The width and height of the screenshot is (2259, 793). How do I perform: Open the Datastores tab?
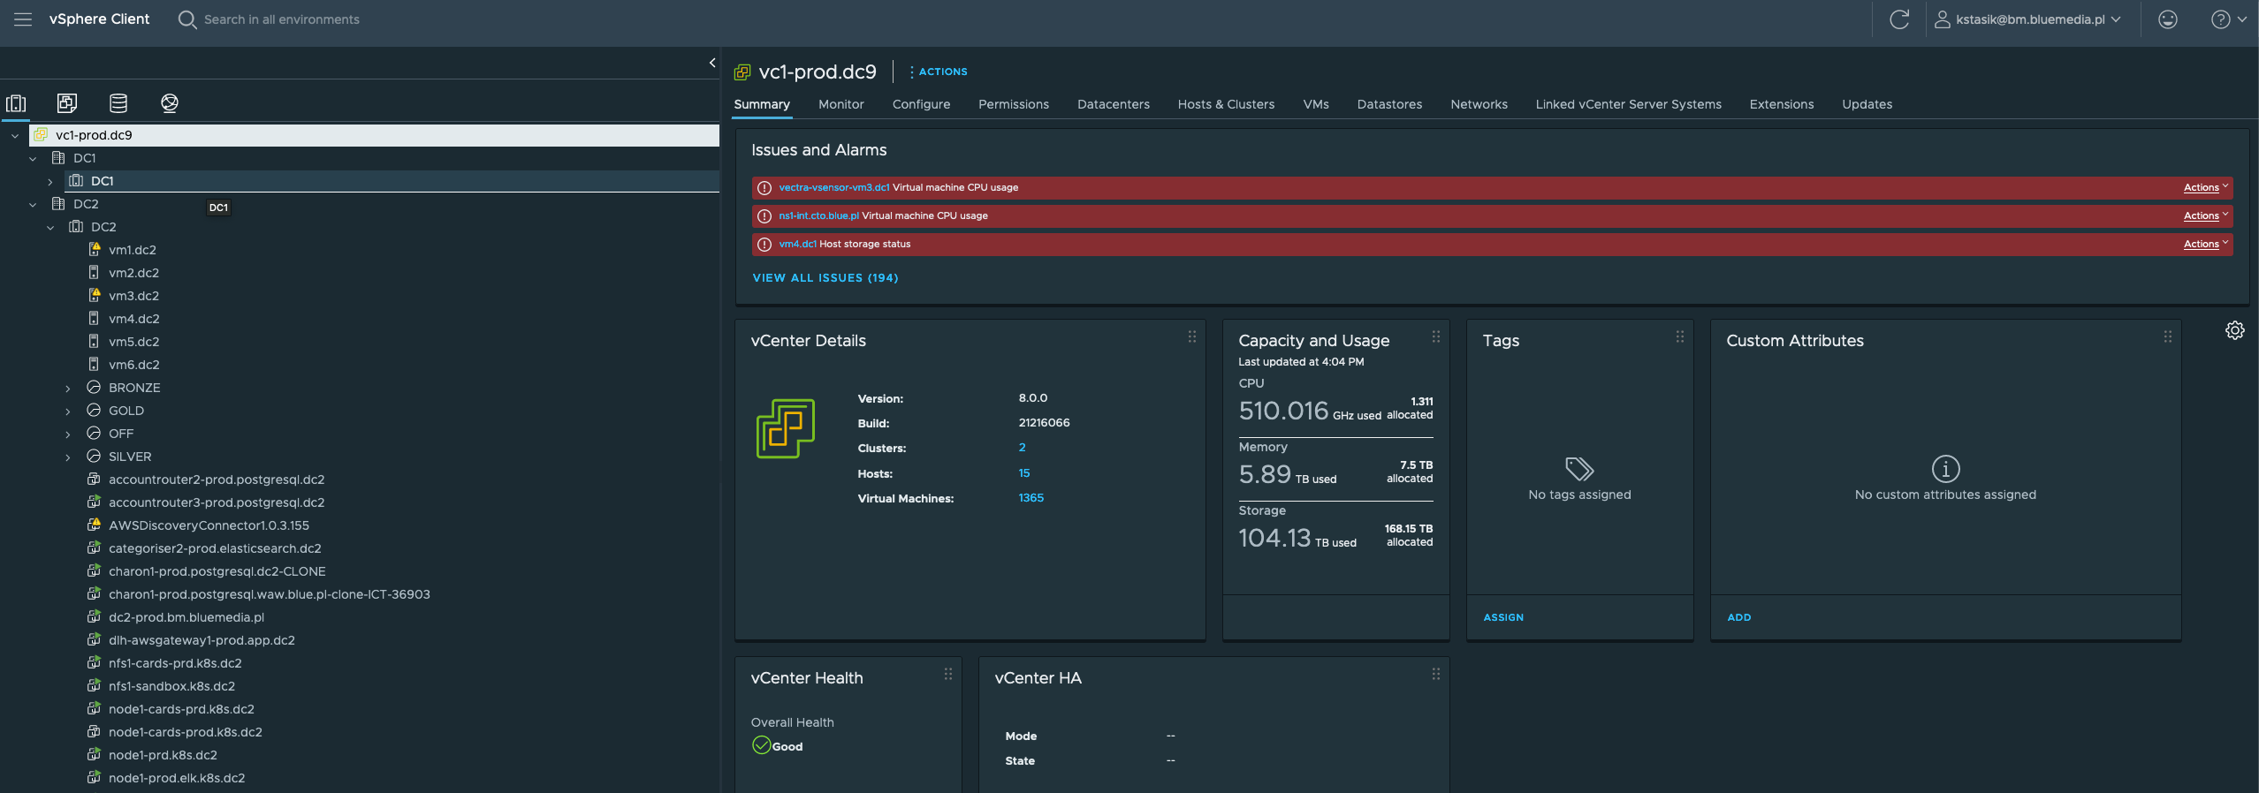[1389, 104]
